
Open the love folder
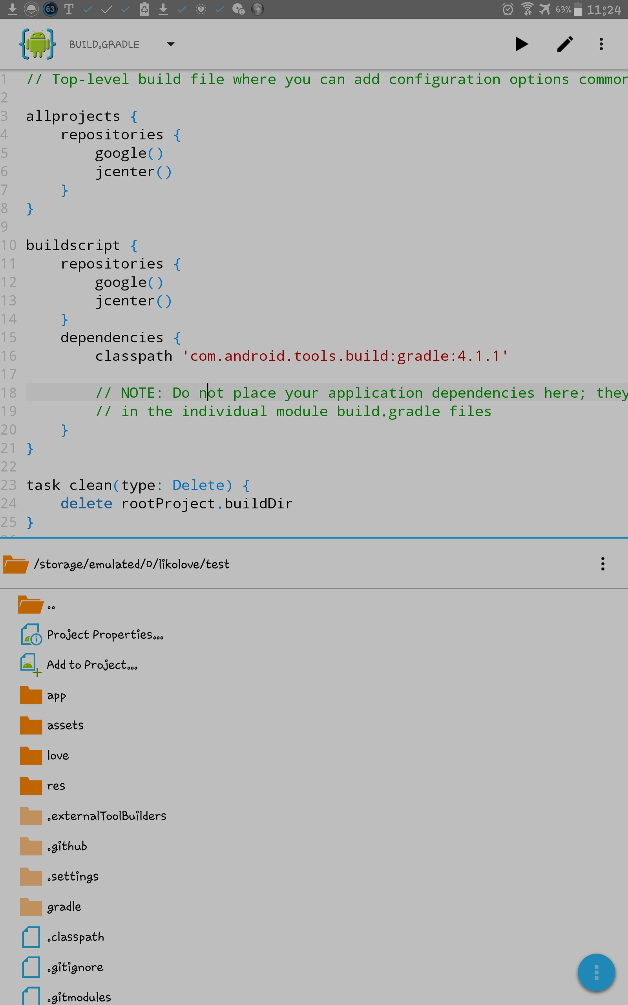314,755
